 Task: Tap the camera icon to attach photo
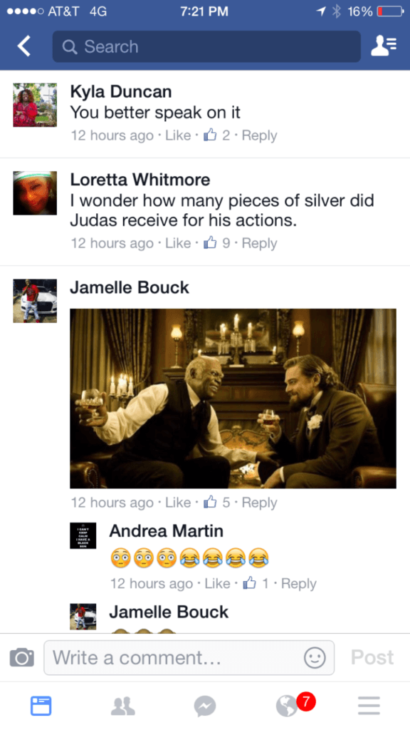tap(22, 657)
